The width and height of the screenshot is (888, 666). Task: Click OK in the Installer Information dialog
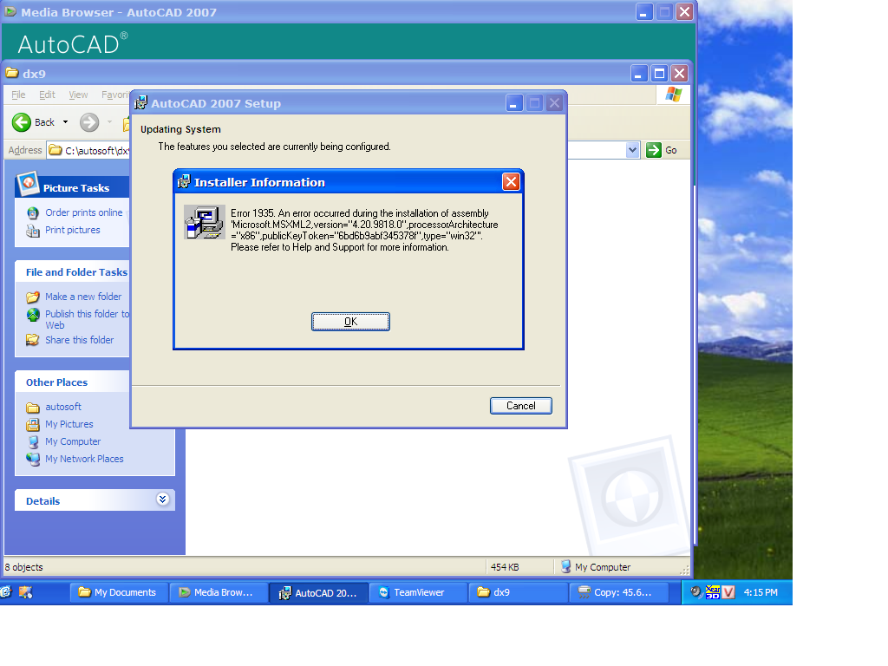point(350,322)
